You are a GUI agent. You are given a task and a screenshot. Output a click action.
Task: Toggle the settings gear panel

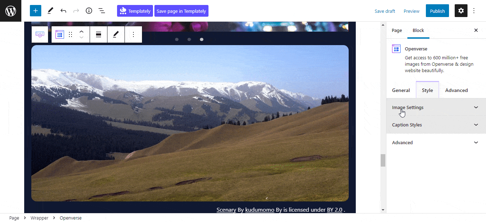point(461,11)
